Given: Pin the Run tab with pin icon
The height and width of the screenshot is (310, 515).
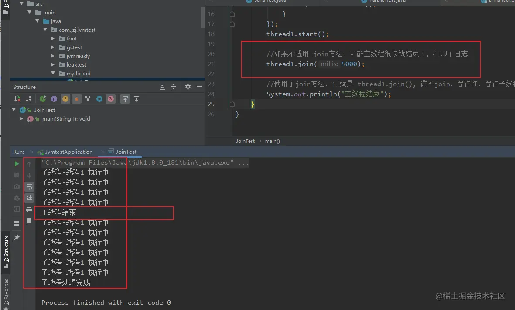Looking at the screenshot, I should click(x=17, y=237).
